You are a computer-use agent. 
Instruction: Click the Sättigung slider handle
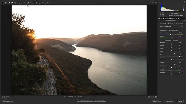(x=171, y=74)
